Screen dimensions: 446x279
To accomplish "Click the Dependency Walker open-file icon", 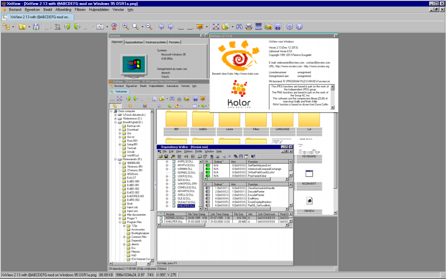I will coord(161,156).
